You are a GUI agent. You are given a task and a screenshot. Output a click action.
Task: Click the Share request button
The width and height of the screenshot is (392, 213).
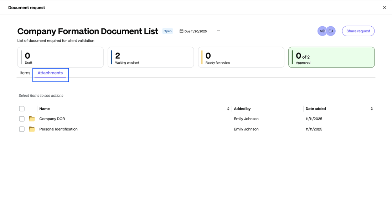pyautogui.click(x=358, y=31)
